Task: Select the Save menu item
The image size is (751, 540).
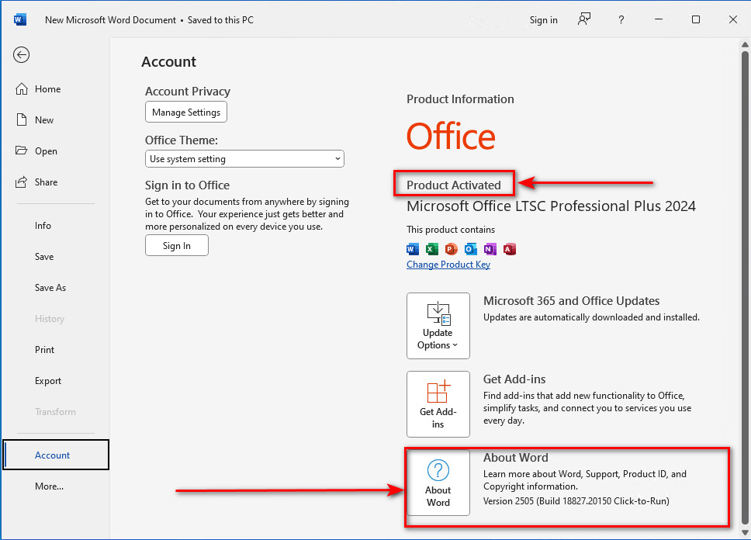Action: tap(44, 257)
